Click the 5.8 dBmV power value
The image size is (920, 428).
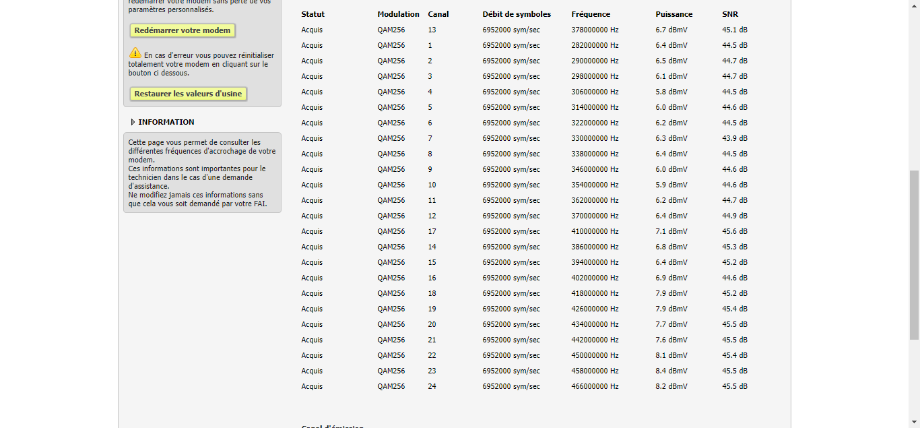point(671,92)
